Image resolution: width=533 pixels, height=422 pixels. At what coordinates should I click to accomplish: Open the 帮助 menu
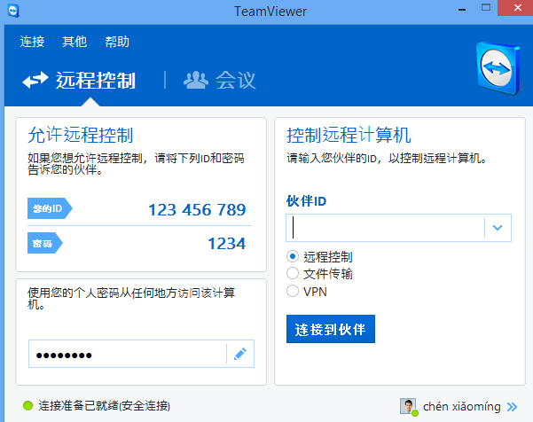click(x=117, y=42)
